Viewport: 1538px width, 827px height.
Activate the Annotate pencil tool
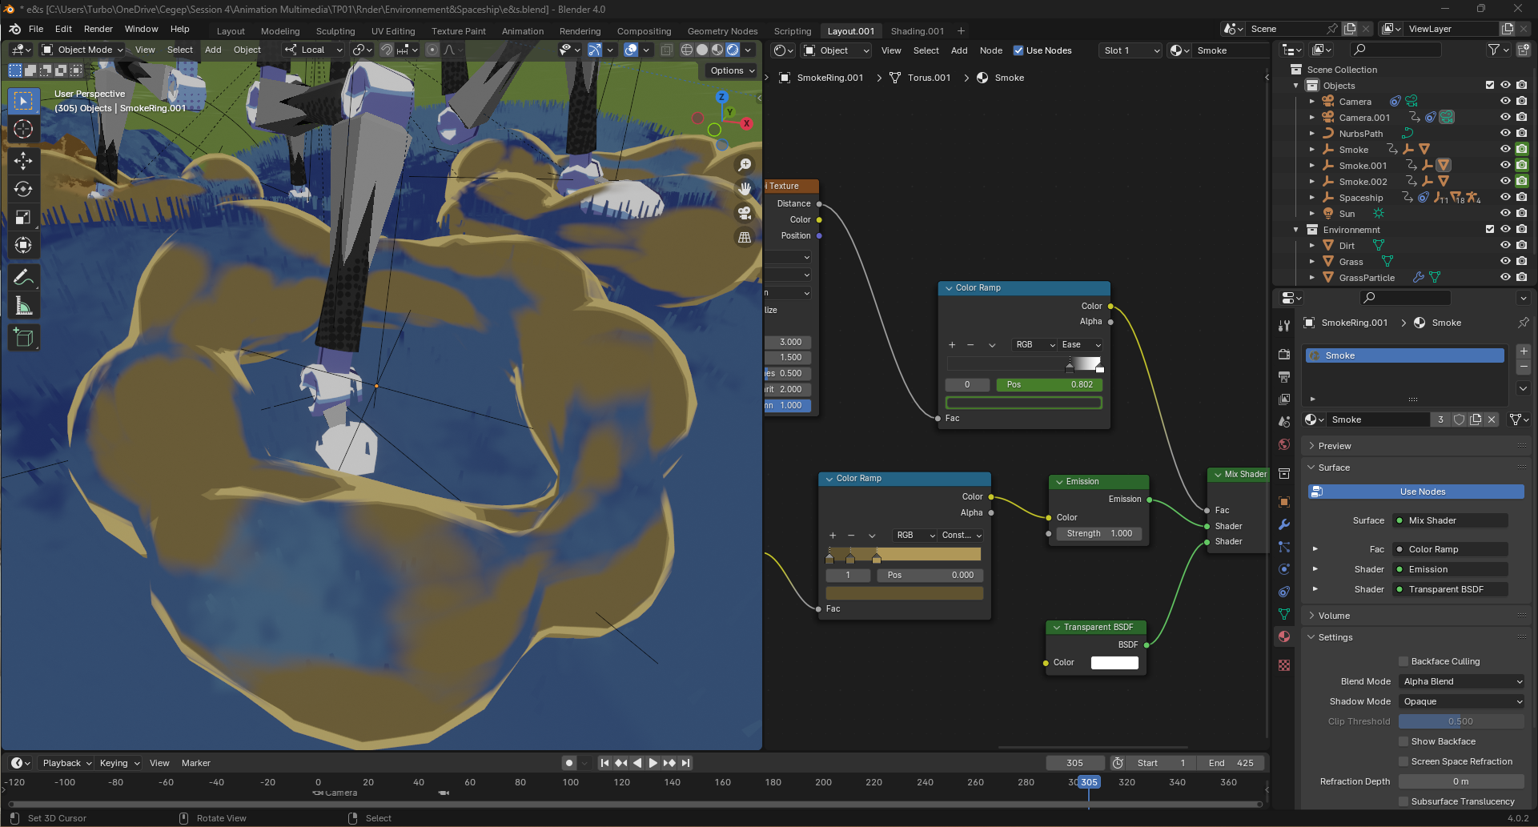(x=23, y=278)
